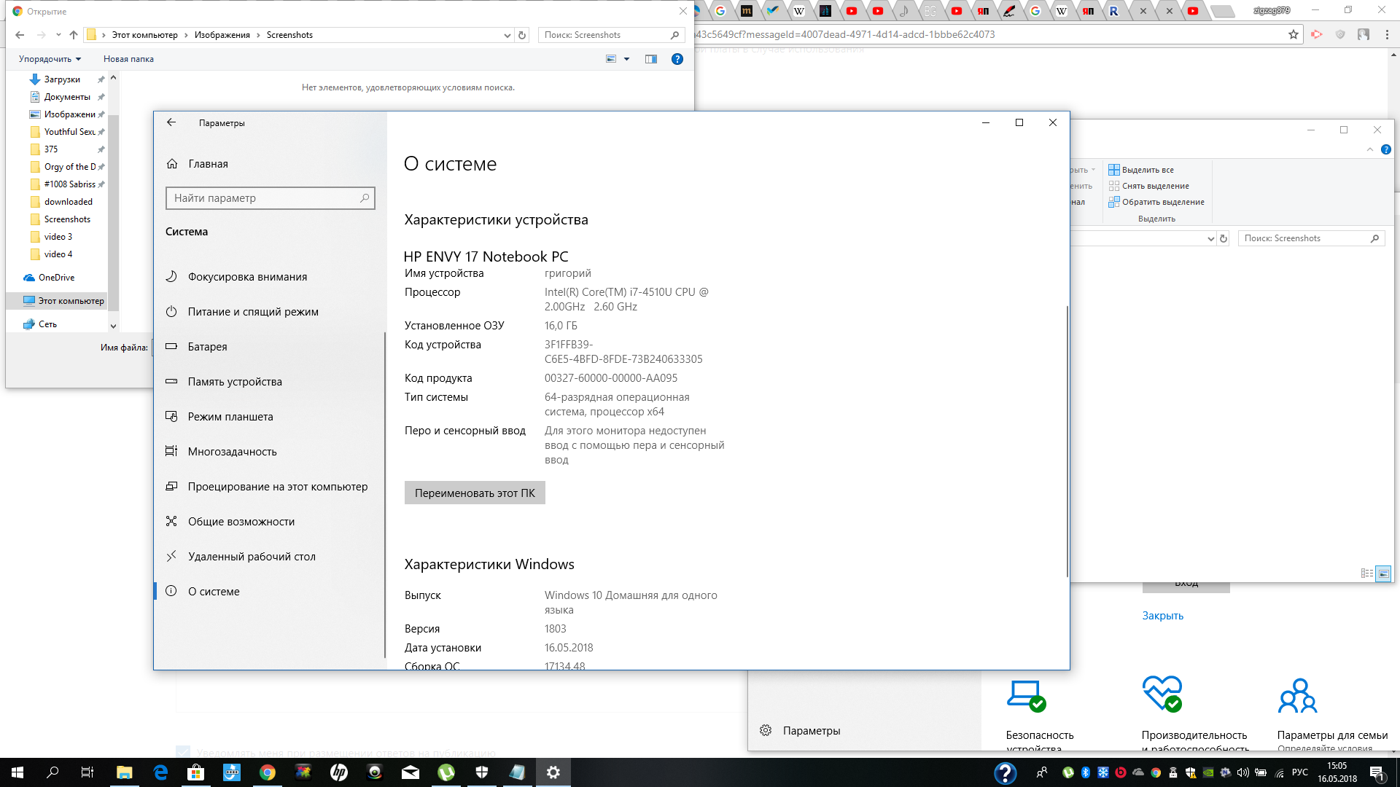The height and width of the screenshot is (787, 1400).
Task: Refresh in background Explorer window
Action: point(1224,238)
